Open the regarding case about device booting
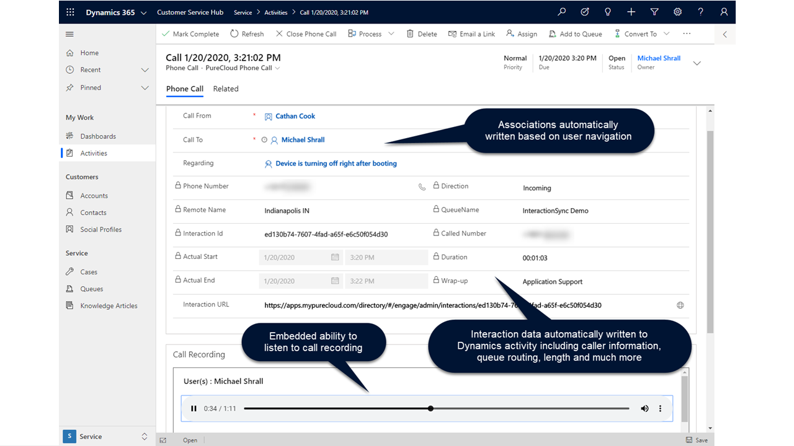 point(336,164)
